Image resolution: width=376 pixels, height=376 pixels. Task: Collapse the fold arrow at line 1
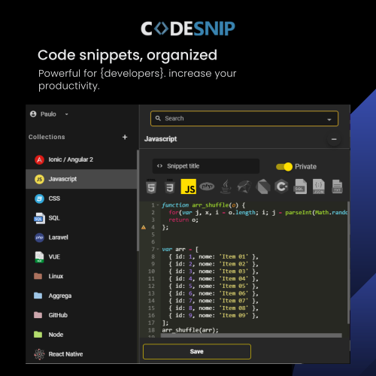[x=158, y=205]
